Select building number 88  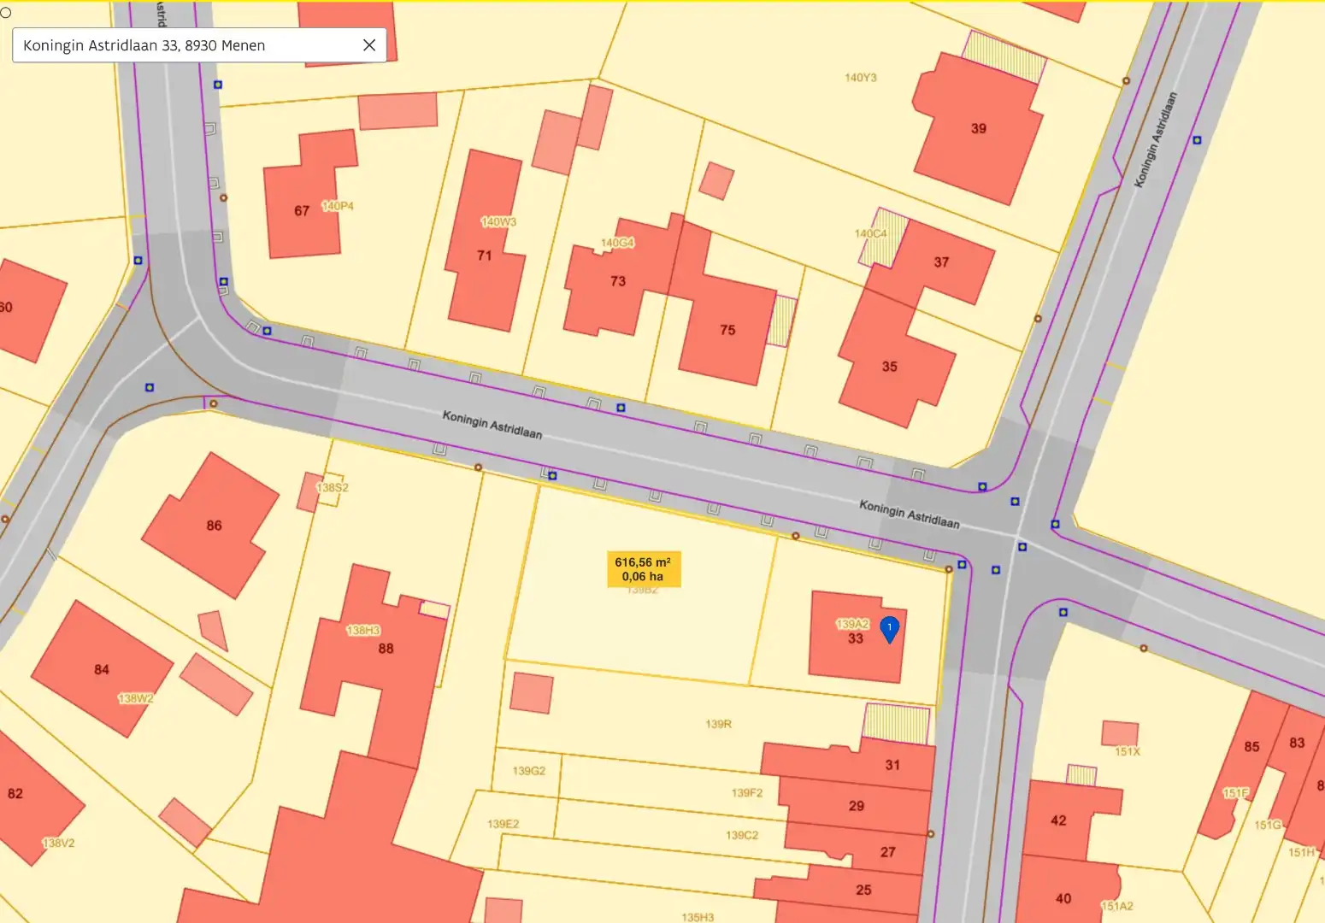point(386,649)
